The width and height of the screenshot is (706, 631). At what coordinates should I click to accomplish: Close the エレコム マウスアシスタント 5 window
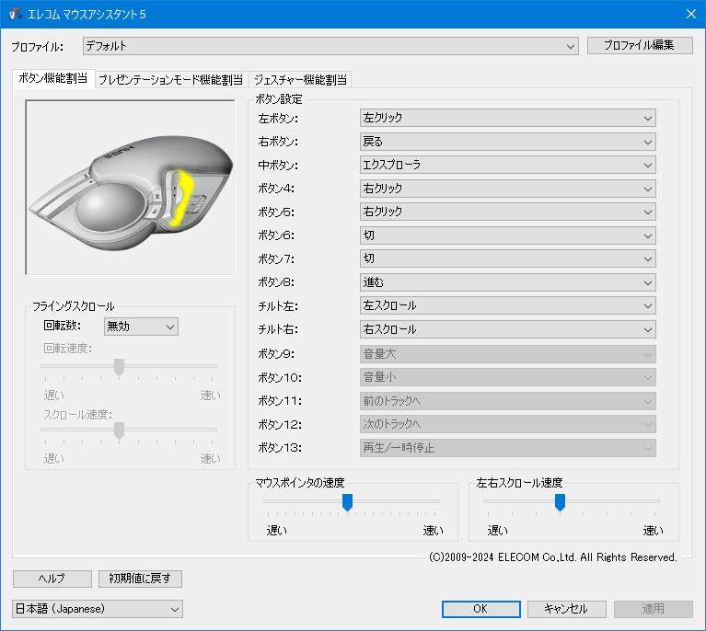click(x=691, y=14)
